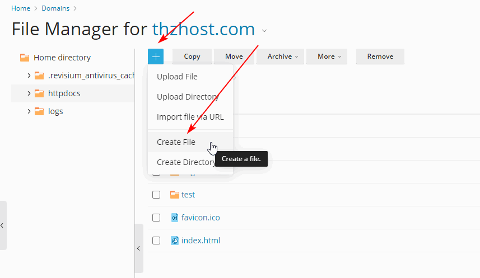Click the blue plus add button
The height and width of the screenshot is (278, 480).
(x=156, y=56)
